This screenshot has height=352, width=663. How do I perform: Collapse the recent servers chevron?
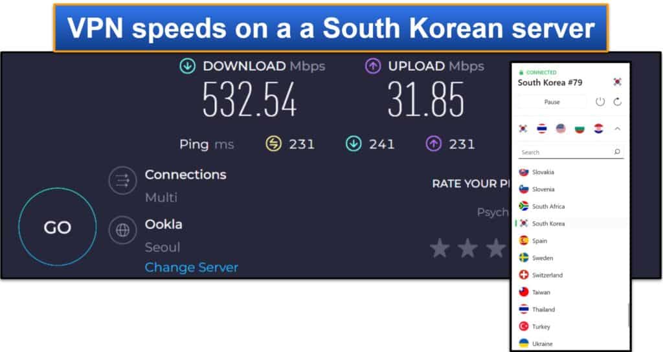point(617,129)
